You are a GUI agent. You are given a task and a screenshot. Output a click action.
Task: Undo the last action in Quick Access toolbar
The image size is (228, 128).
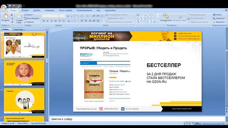(14, 6)
